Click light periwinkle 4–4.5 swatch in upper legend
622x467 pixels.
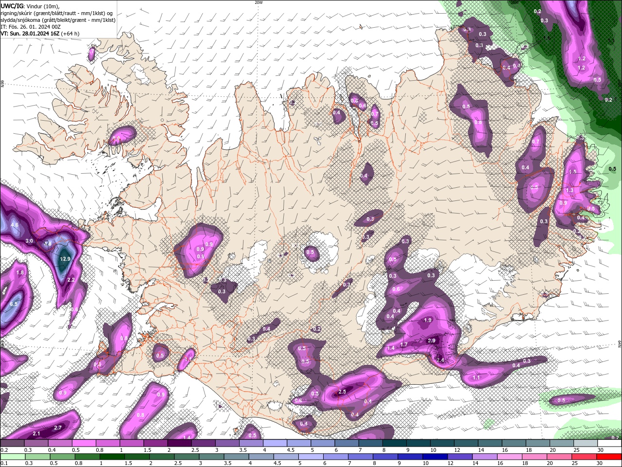tap(275, 443)
